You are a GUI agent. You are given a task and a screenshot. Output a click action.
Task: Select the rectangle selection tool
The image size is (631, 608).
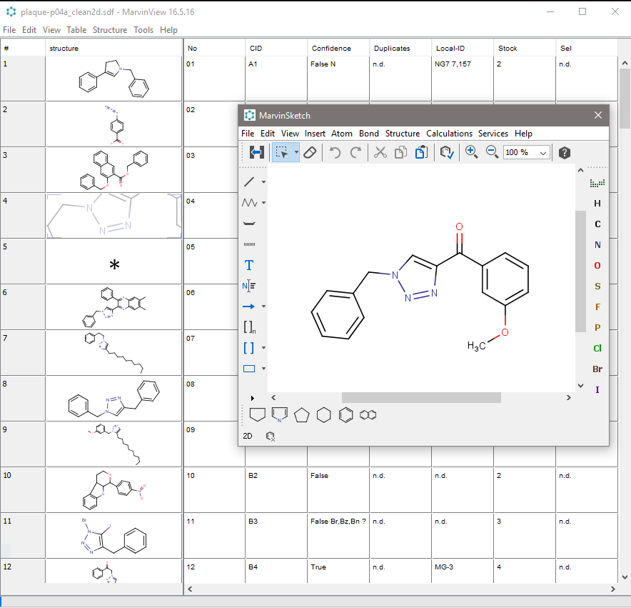tap(282, 153)
